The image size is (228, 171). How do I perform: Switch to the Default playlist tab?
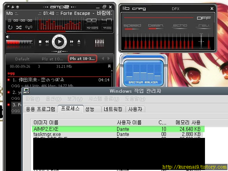pyautogui.click(x=22, y=59)
